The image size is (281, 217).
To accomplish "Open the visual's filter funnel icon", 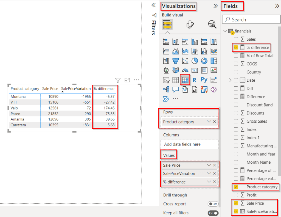I will click(x=118, y=80).
